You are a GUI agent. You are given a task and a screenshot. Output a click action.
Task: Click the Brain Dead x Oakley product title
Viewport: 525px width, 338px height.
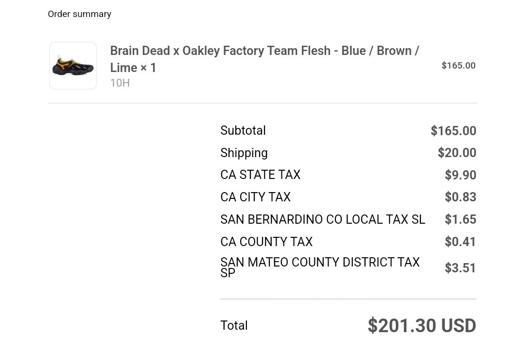(264, 59)
